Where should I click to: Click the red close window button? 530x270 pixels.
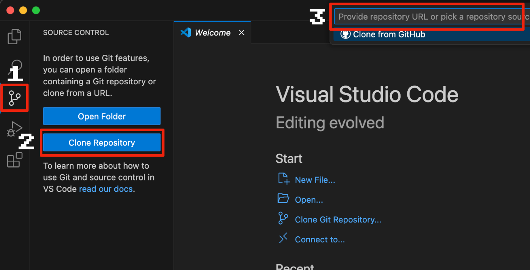coord(10,10)
